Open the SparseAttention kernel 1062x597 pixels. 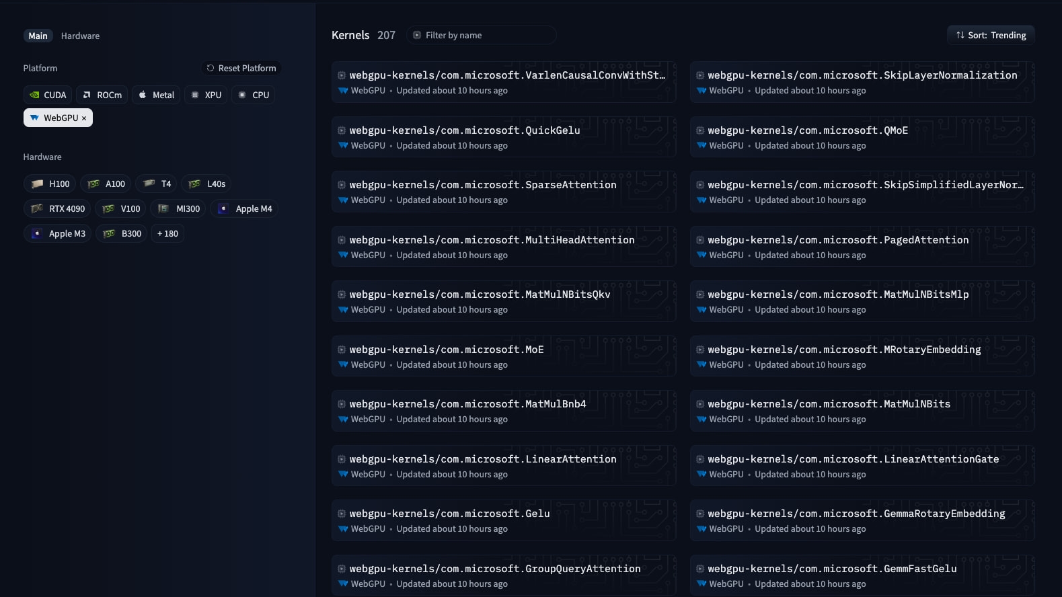[x=504, y=192]
